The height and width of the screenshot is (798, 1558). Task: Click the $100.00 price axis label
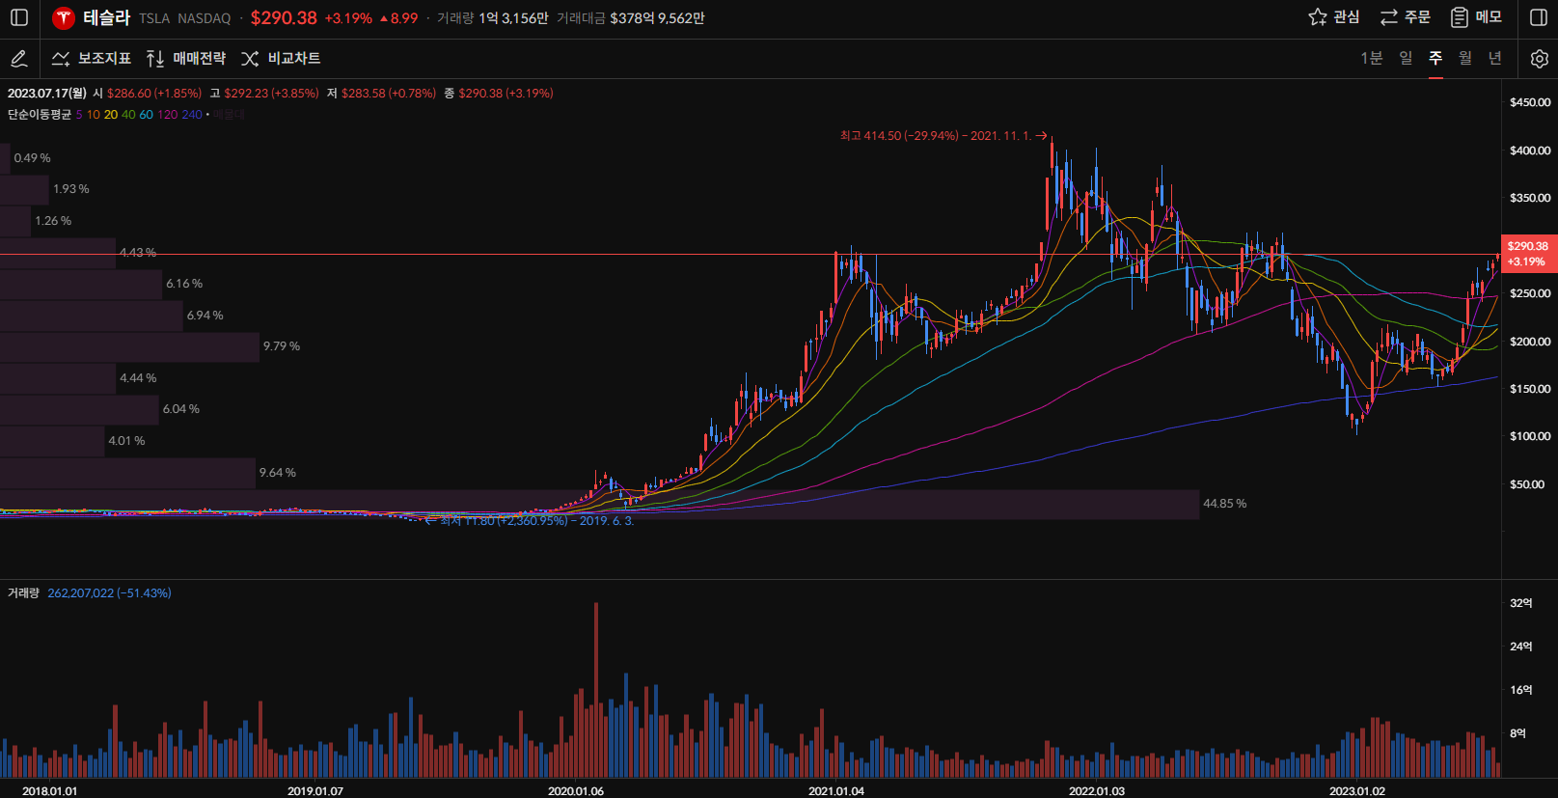[x=1530, y=436]
